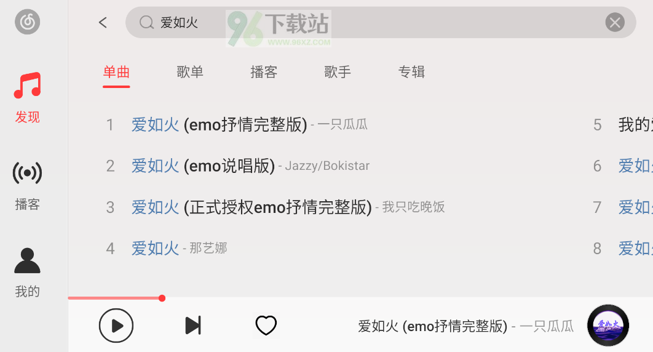Play the current song
Image resolution: width=653 pixels, height=352 pixels.
coord(116,326)
